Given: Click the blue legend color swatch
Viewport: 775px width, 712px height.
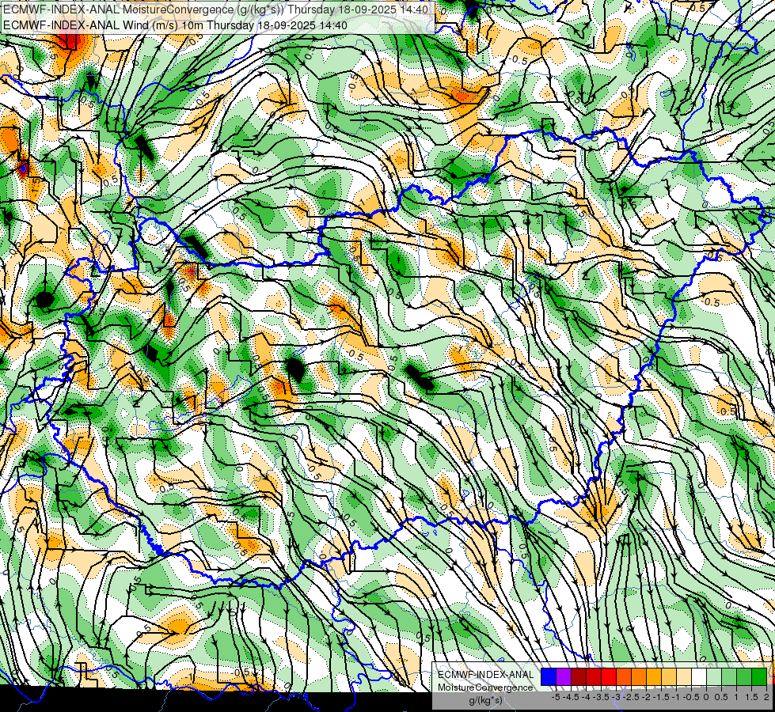Looking at the screenshot, I should point(549,676).
